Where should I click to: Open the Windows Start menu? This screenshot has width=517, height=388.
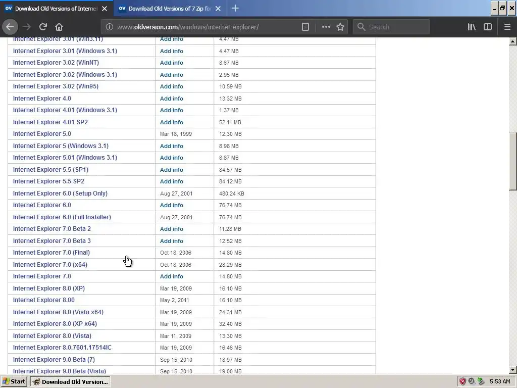pyautogui.click(x=14, y=381)
